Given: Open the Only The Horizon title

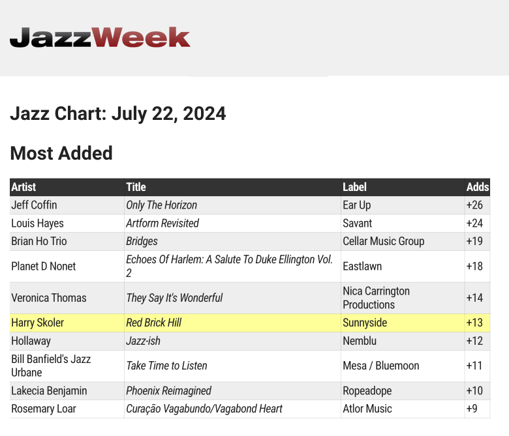Looking at the screenshot, I should tap(161, 205).
